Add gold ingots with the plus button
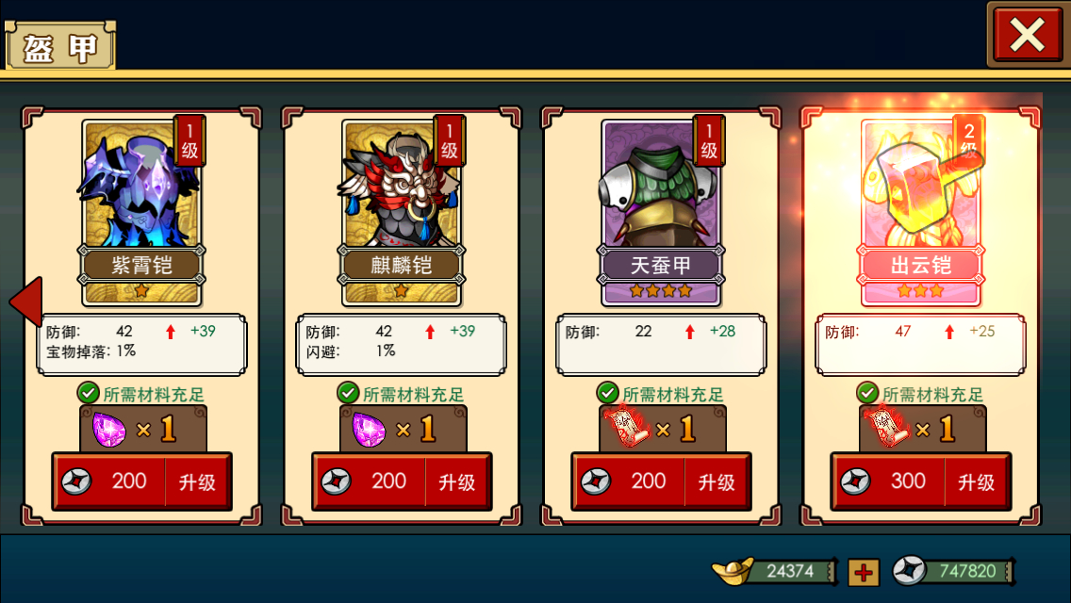The height and width of the screenshot is (603, 1071). pos(864,572)
